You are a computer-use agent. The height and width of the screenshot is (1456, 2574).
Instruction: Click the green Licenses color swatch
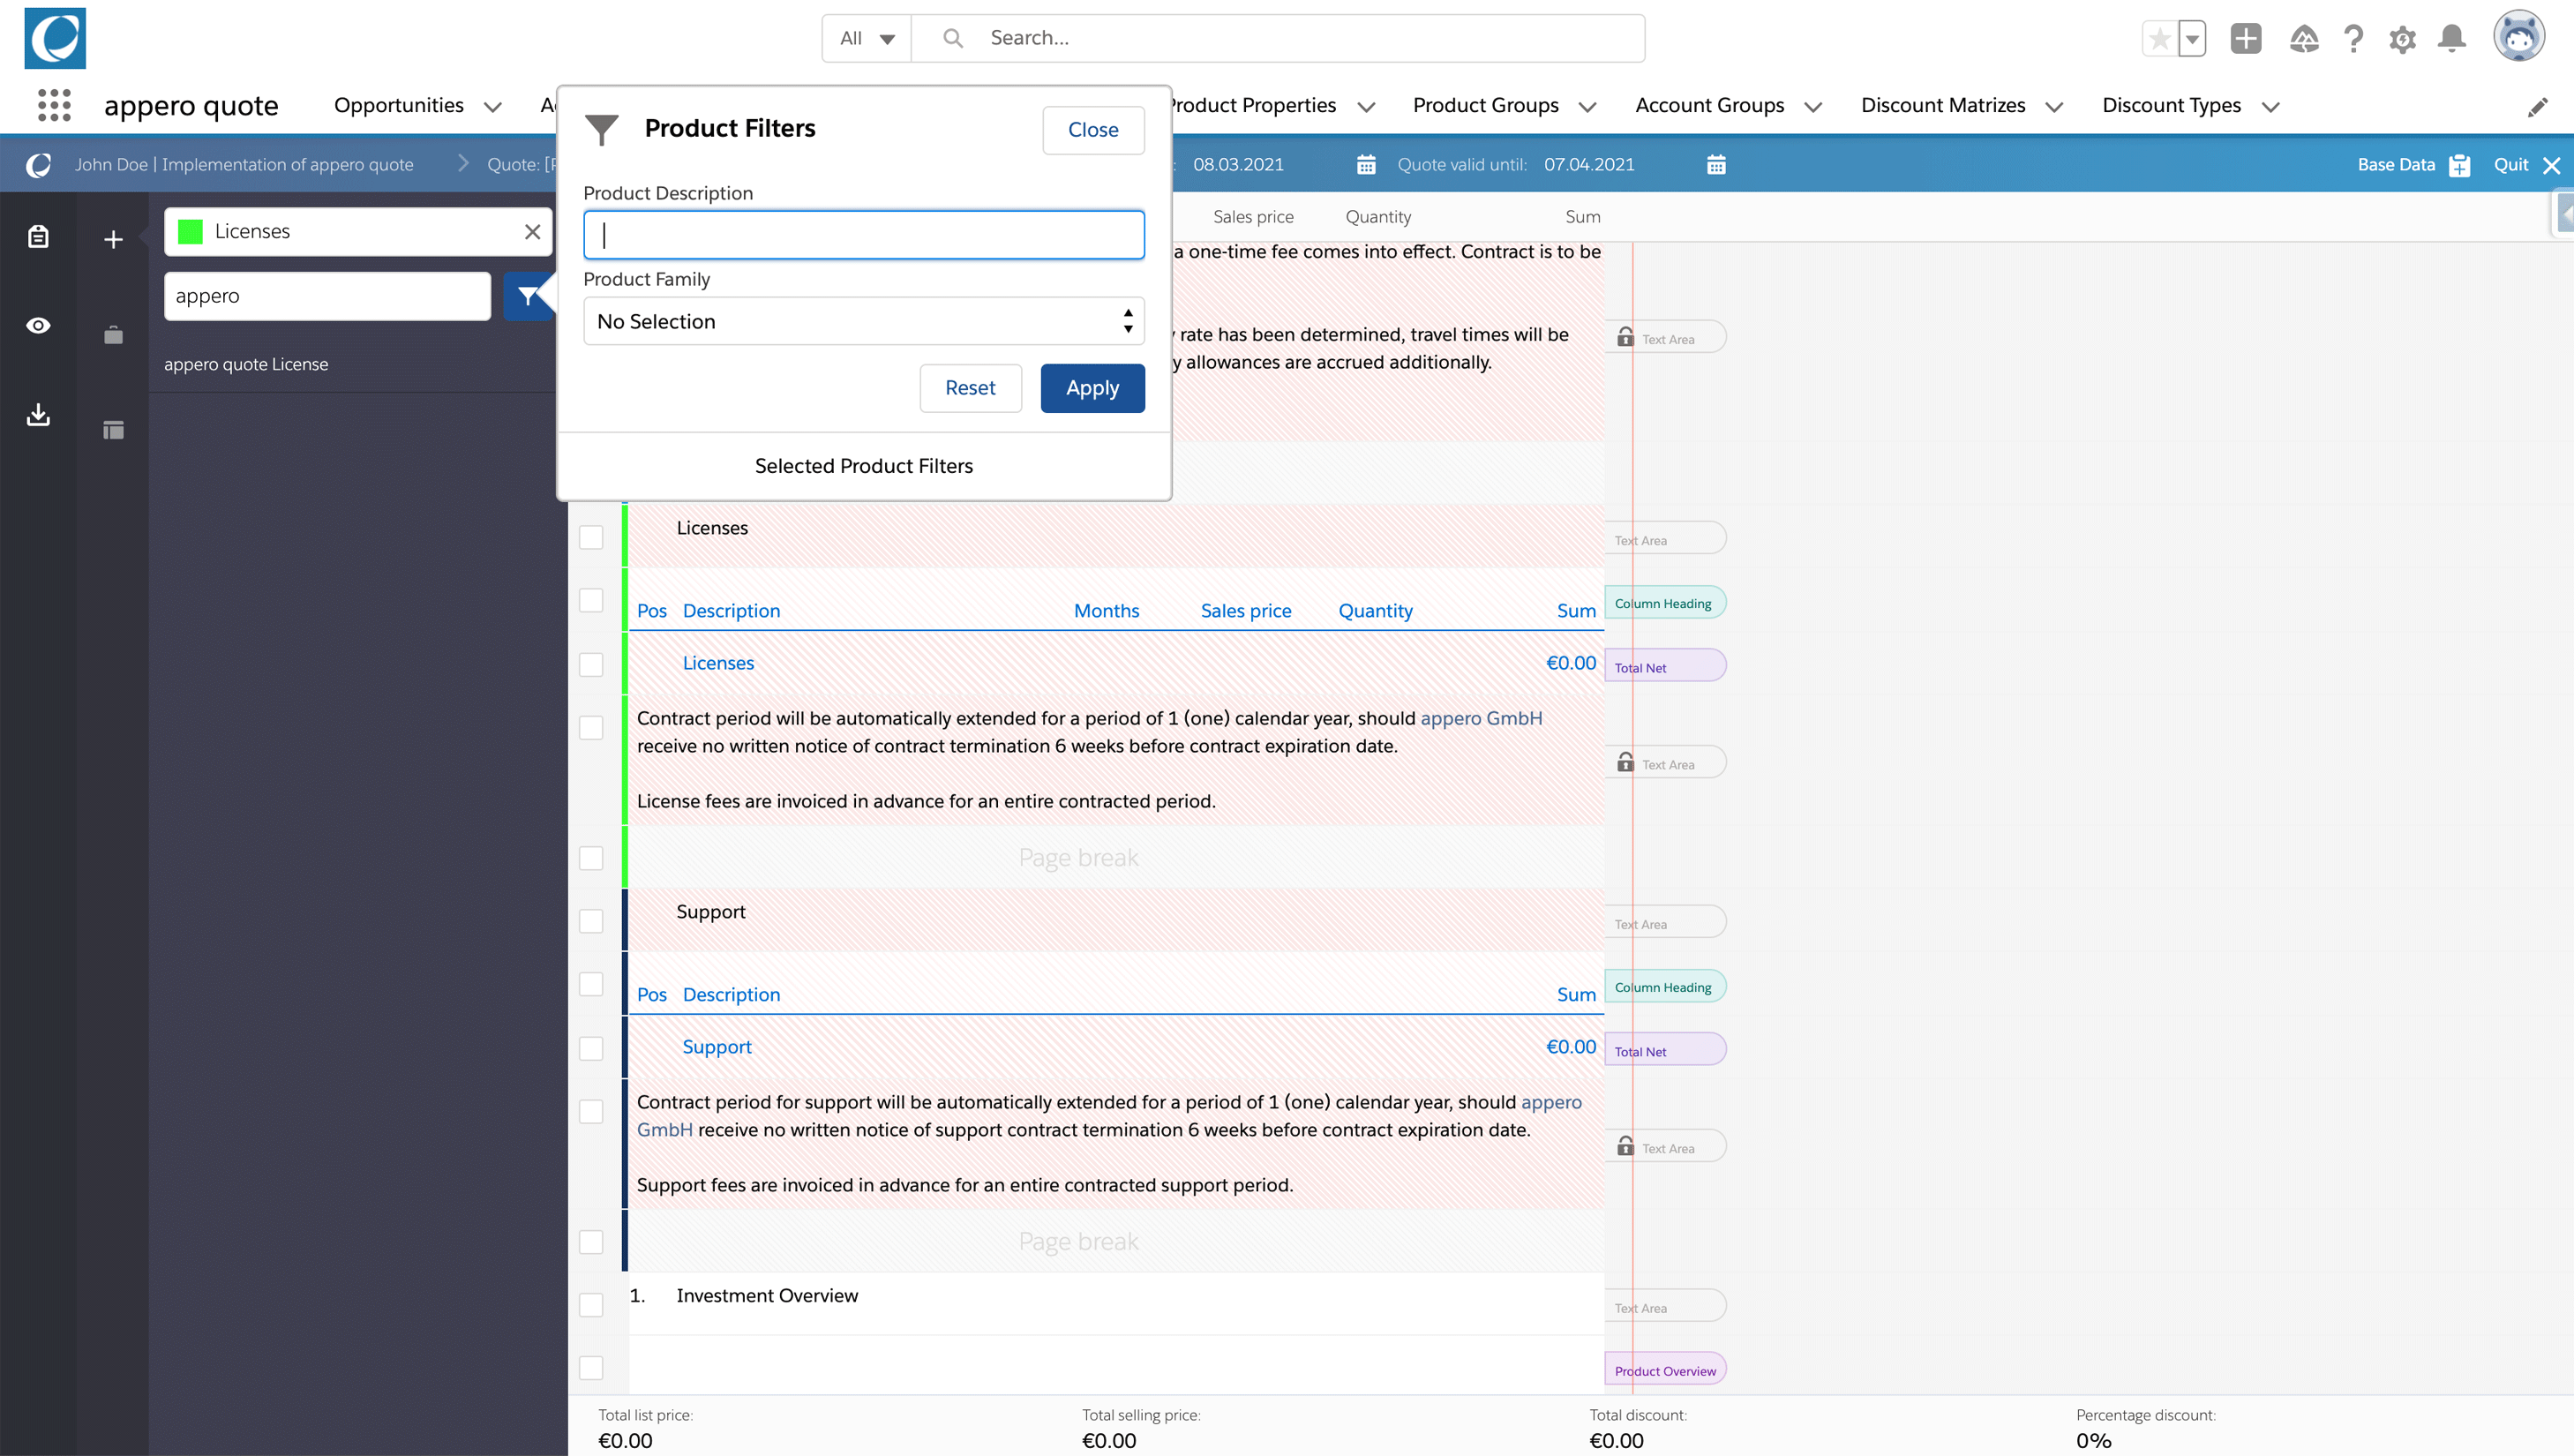point(190,232)
